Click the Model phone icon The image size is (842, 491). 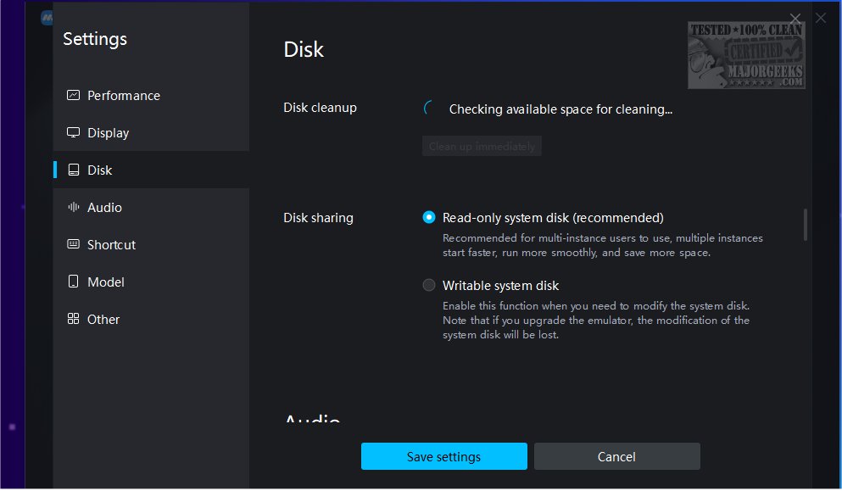73,282
